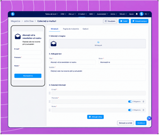Viewport: 159px width, 135px height.
Task: Expand the CRM menu
Action: click(63, 14)
